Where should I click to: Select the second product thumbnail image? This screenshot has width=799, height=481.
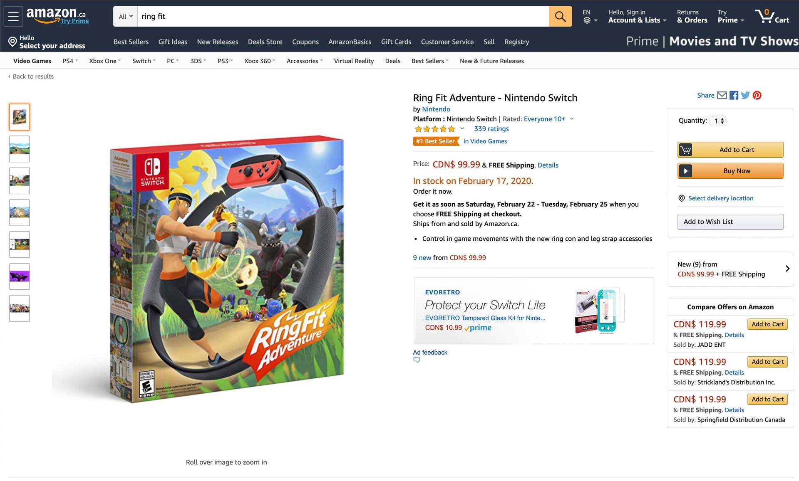(20, 149)
